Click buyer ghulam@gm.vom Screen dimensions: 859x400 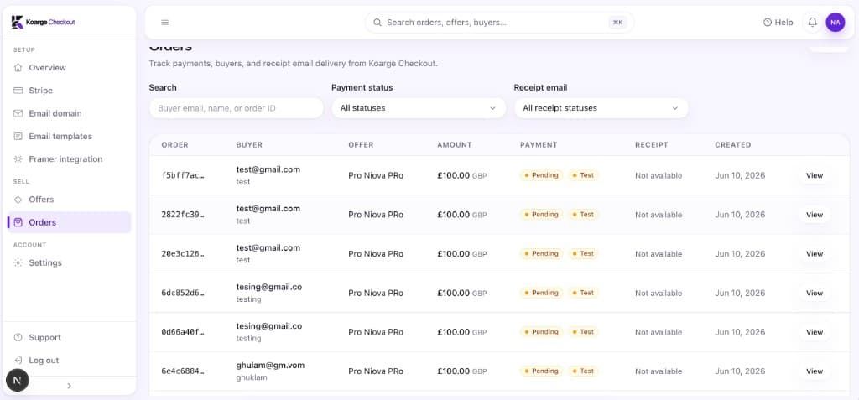270,366
